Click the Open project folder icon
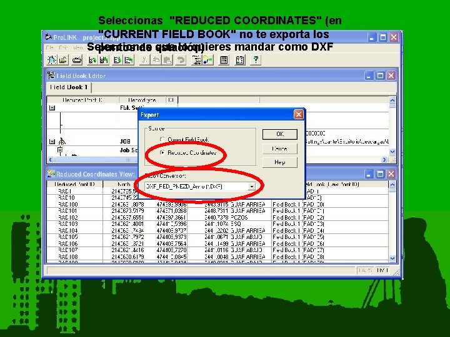 tap(63, 60)
